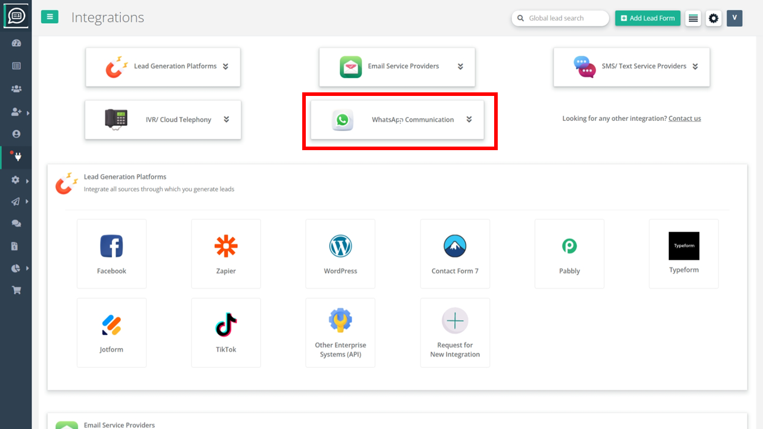Open the Jotform integration tile

111,332
